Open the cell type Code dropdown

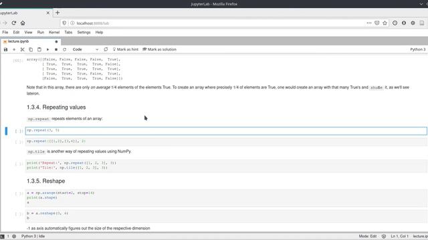86,49
